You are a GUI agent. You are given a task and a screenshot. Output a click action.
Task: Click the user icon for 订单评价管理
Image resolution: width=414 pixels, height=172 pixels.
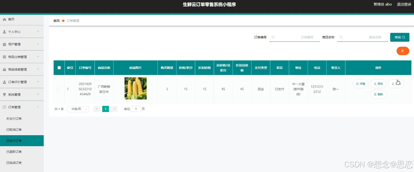(x=4, y=82)
